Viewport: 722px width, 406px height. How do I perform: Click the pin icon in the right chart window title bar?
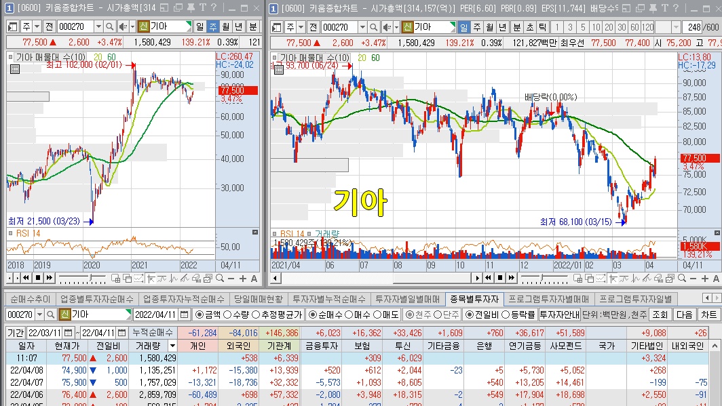point(653,8)
